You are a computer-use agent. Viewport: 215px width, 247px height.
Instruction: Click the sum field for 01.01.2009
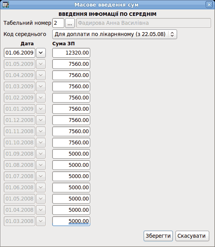click(x=71, y=109)
